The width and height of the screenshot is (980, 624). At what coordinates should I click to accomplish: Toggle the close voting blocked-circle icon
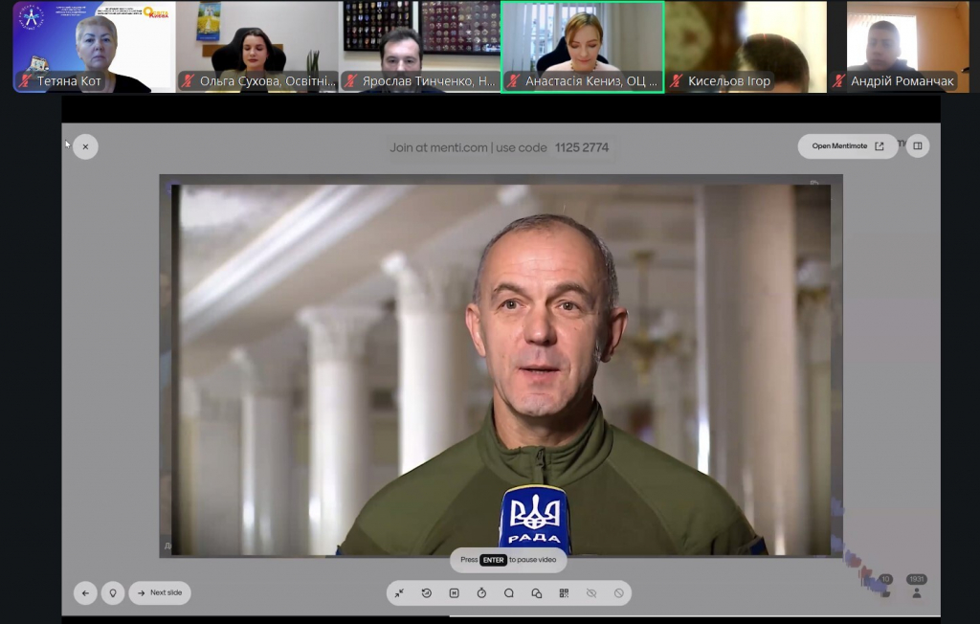pos(619,593)
